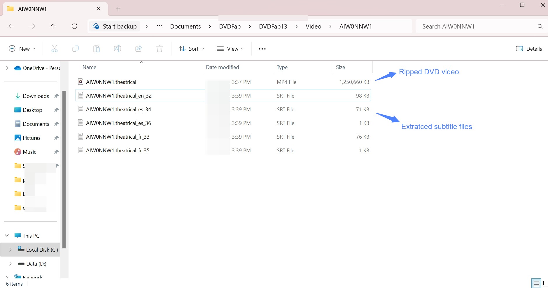Switch to large thumbnails view in status bar
This screenshot has width=548, height=288.
[x=545, y=283]
